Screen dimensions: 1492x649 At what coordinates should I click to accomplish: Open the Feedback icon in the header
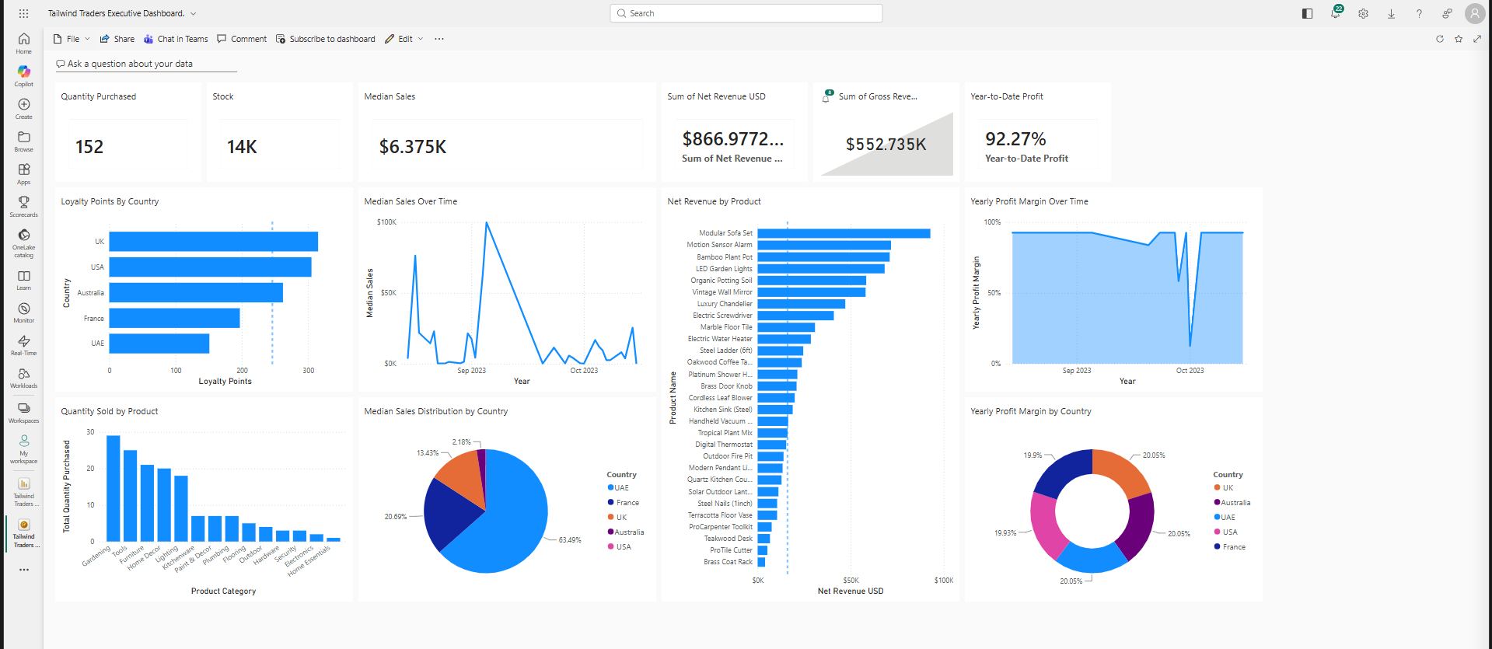(x=1447, y=13)
